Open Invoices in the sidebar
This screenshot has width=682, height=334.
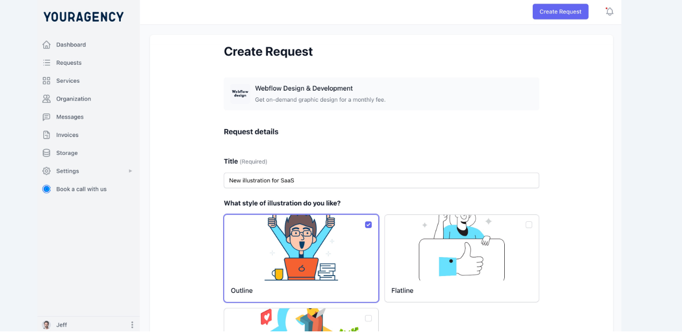(x=67, y=135)
